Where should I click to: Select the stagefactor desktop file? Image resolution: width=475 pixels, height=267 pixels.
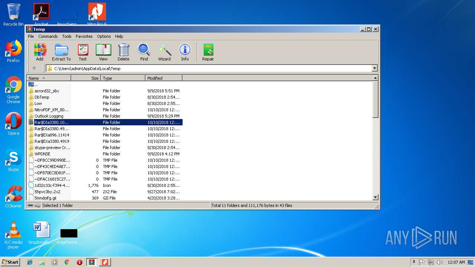69,235
